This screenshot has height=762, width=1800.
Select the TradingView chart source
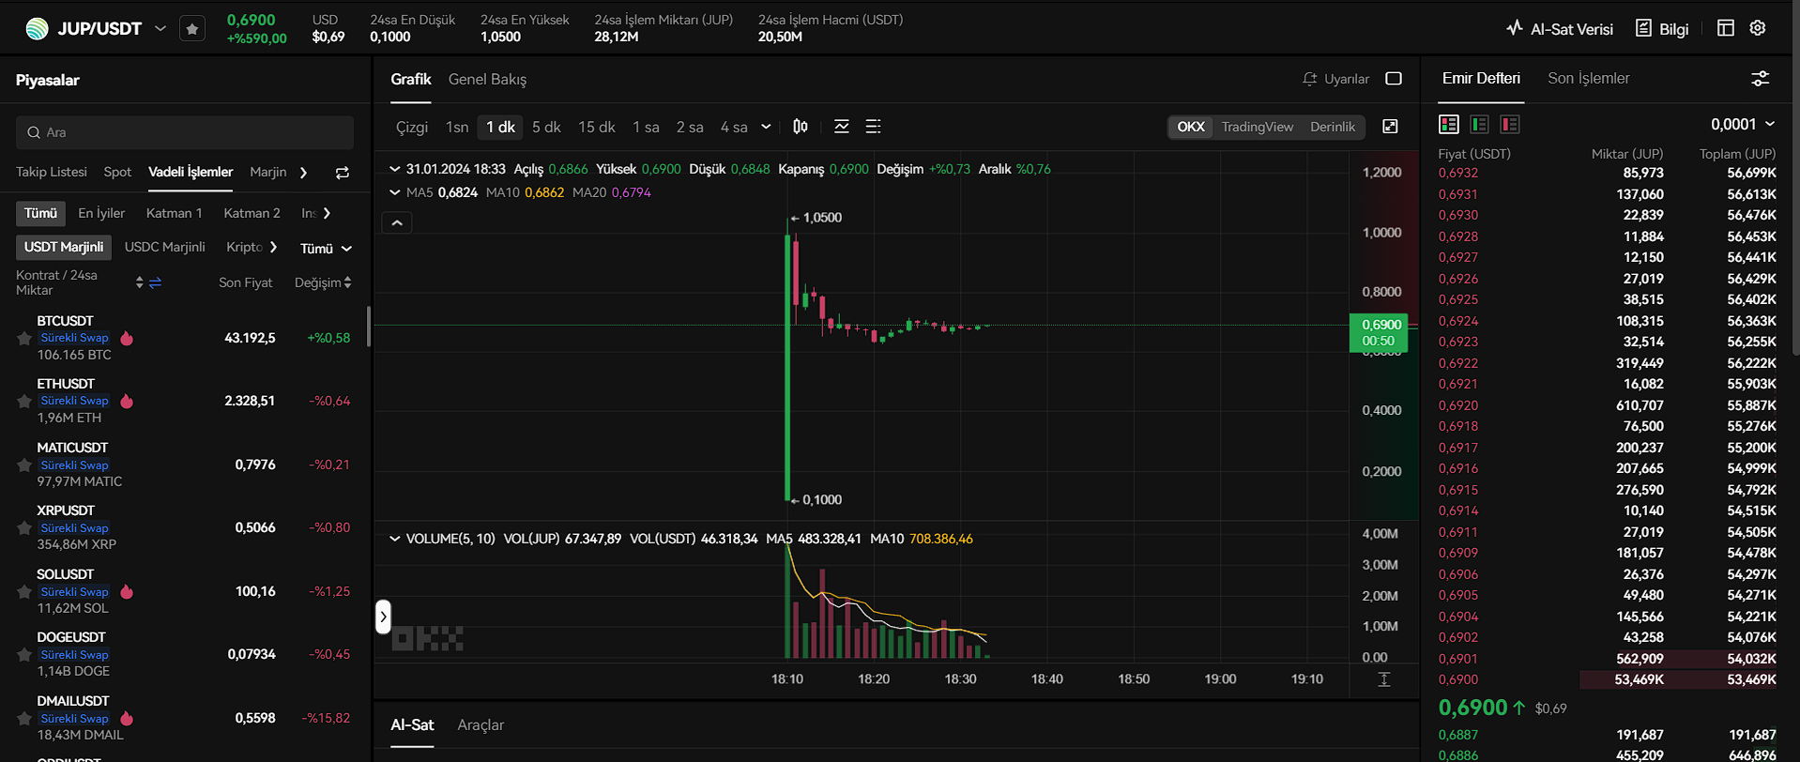(1257, 127)
